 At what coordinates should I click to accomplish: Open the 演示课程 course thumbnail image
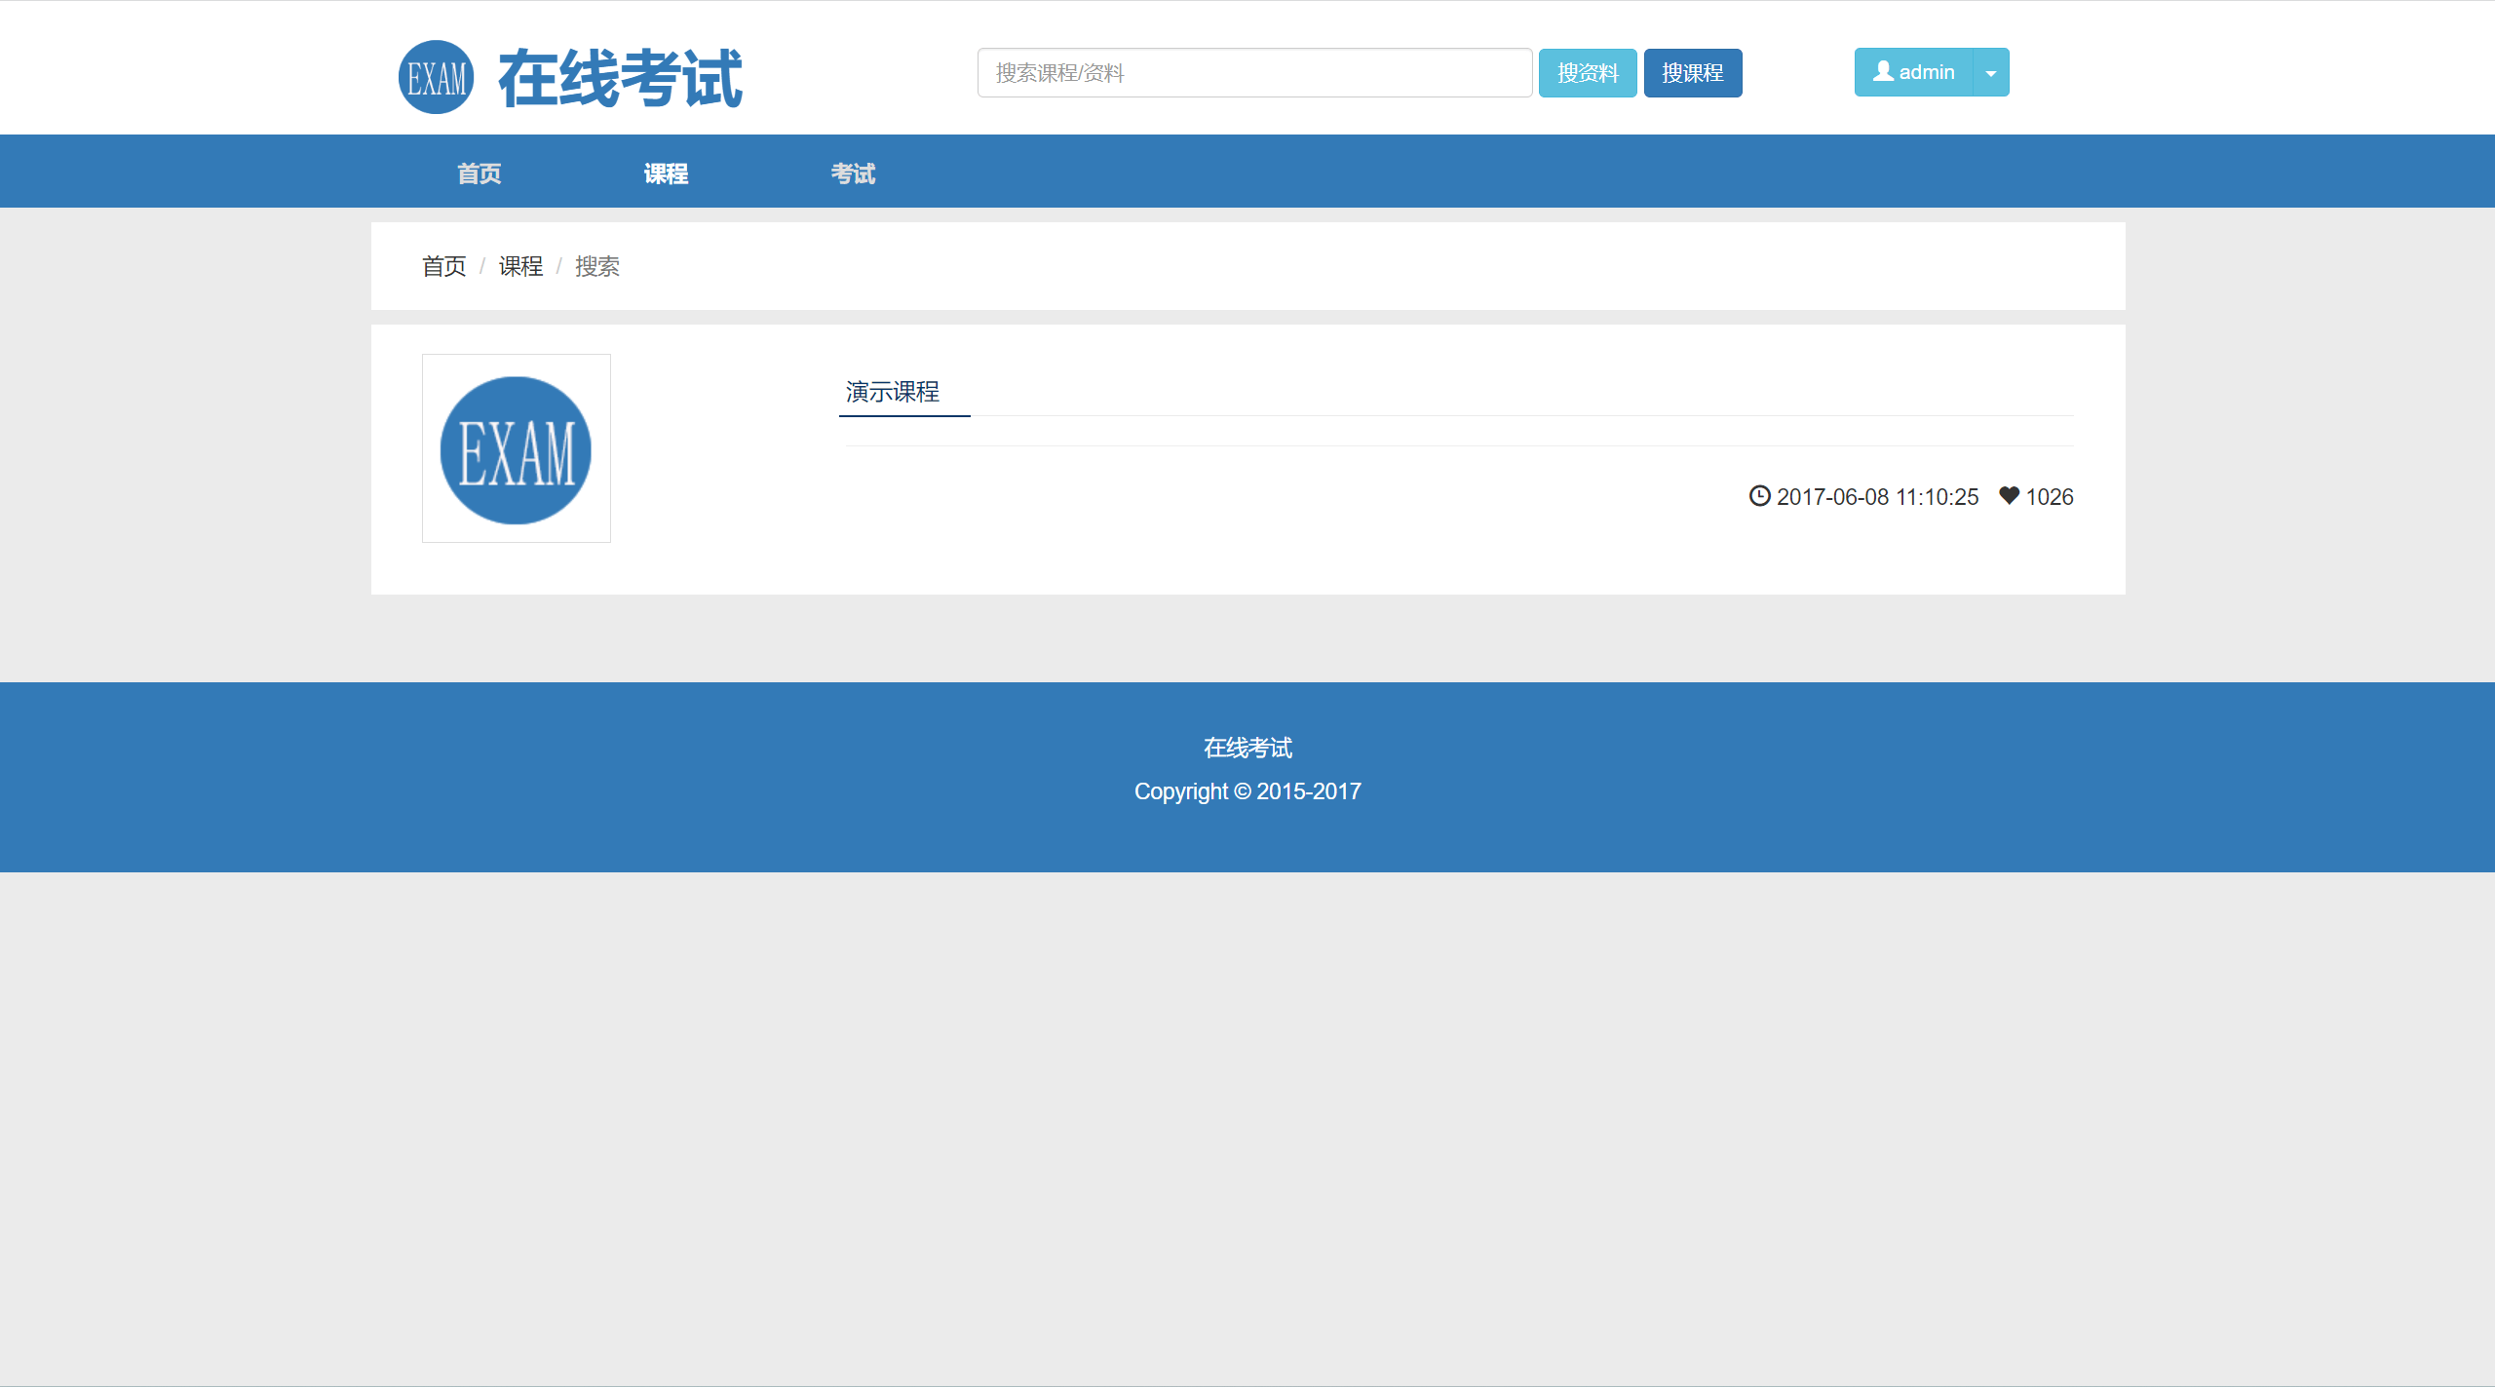pyautogui.click(x=517, y=448)
